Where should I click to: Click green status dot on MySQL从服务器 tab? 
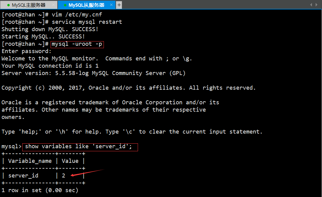(65, 5)
